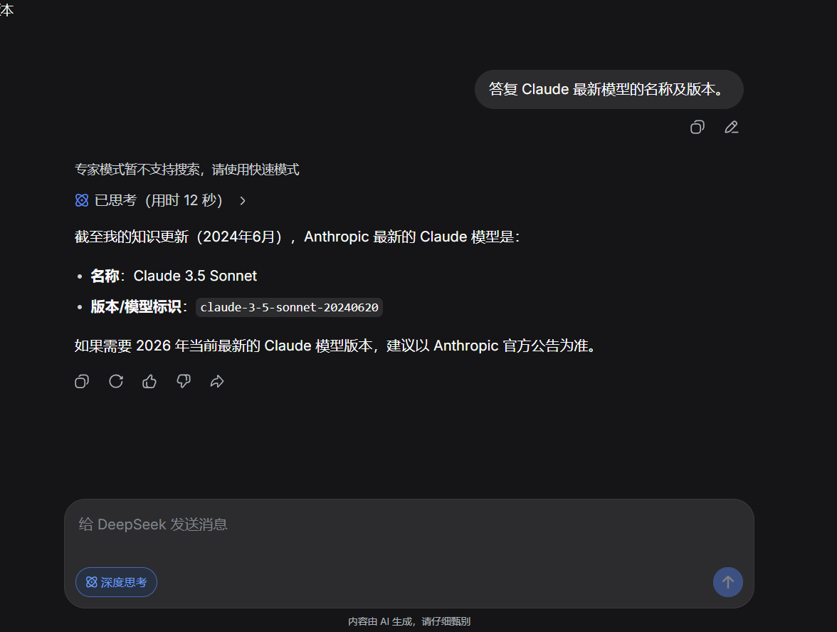Give the response a thumbs up
The image size is (837, 632).
[149, 381]
